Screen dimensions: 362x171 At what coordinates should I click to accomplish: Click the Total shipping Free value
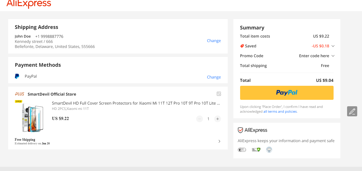pyautogui.click(x=325, y=66)
